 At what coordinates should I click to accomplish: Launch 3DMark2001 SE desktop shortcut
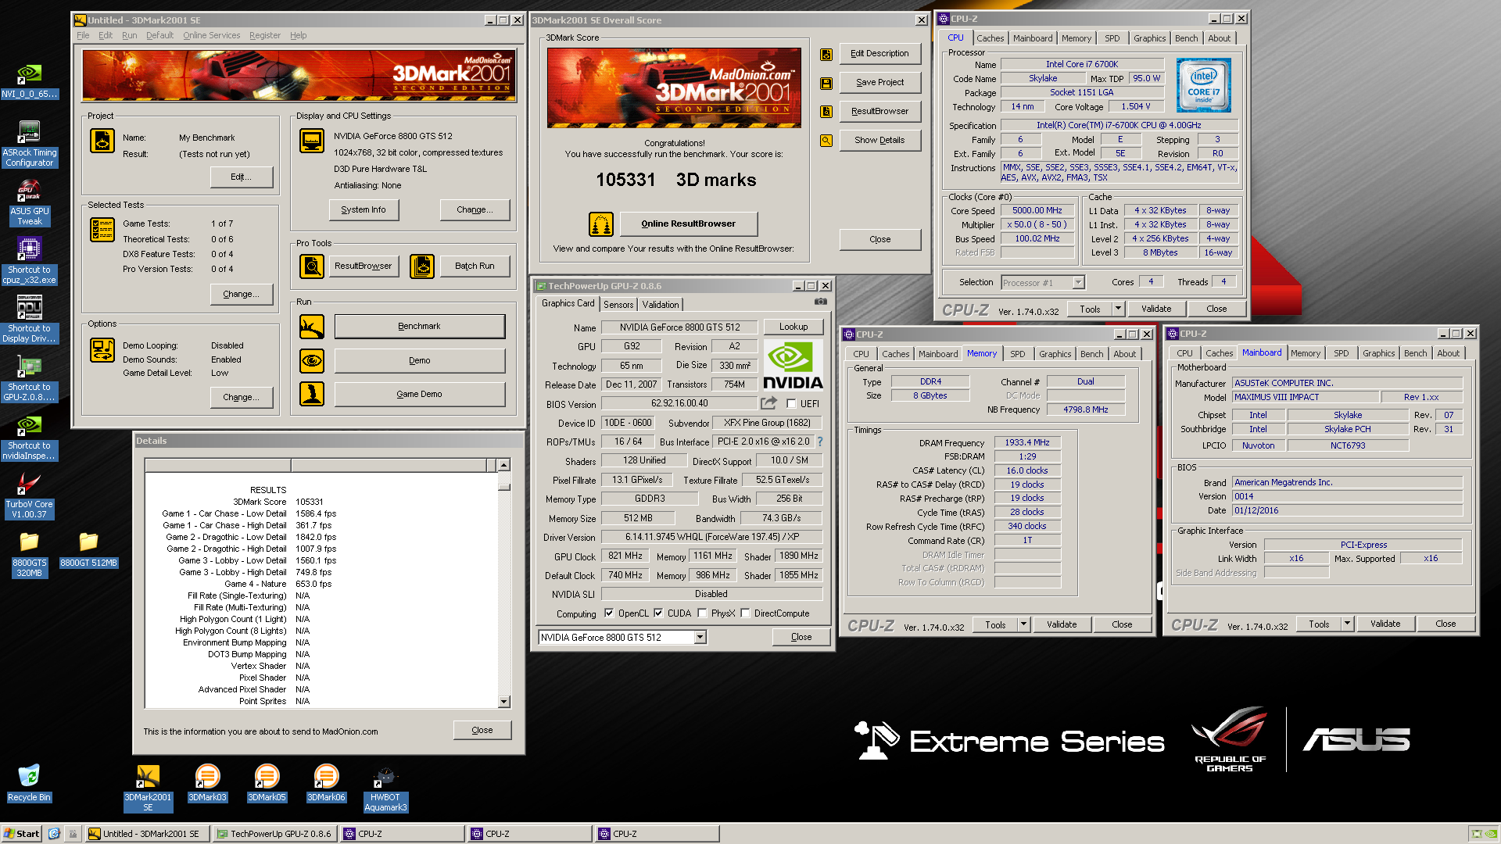[148, 788]
